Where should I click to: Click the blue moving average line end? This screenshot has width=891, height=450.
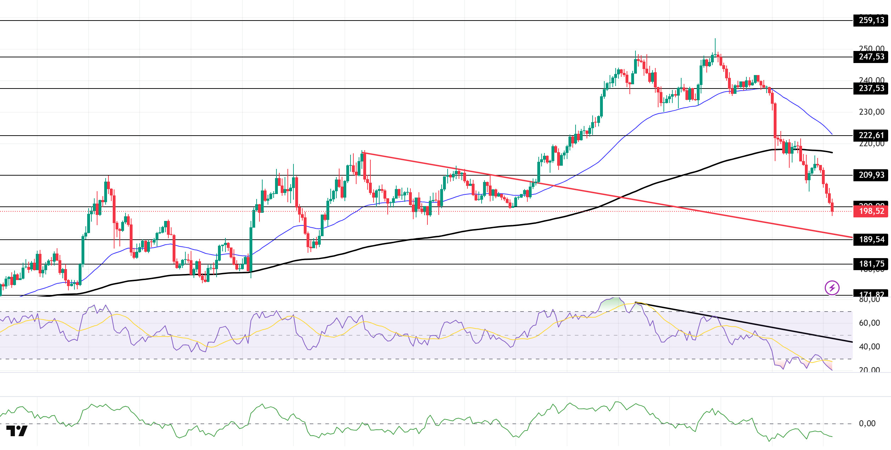831,133
